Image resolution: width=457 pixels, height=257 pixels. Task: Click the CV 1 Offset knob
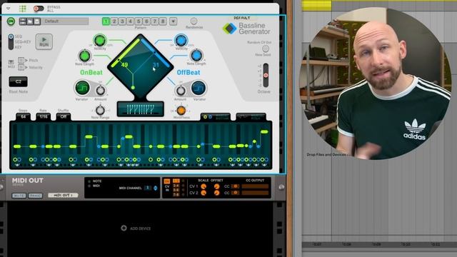(216, 186)
